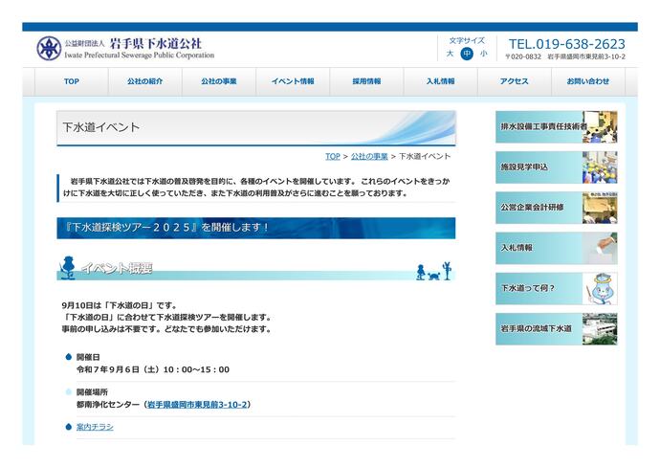Click the TOP breadcrumb link
Image resolution: width=660 pixels, height=467 pixels.
click(332, 156)
